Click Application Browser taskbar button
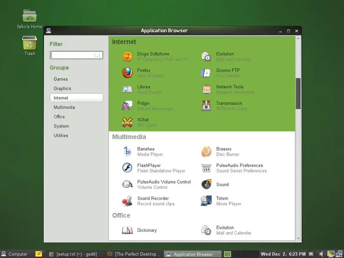Viewport: 344px width, 258px height. pyautogui.click(x=193, y=254)
